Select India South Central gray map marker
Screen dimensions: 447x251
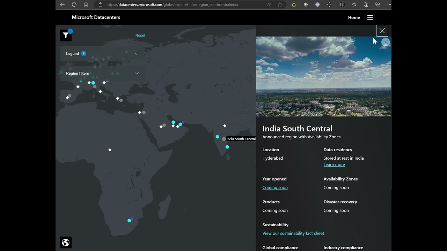224,139
